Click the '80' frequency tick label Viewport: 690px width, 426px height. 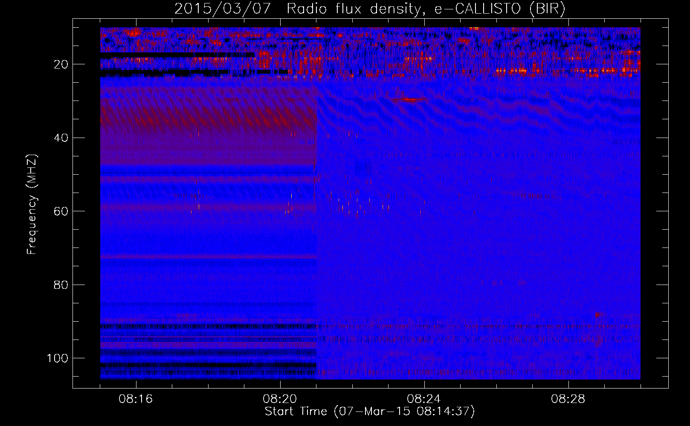pos(61,285)
